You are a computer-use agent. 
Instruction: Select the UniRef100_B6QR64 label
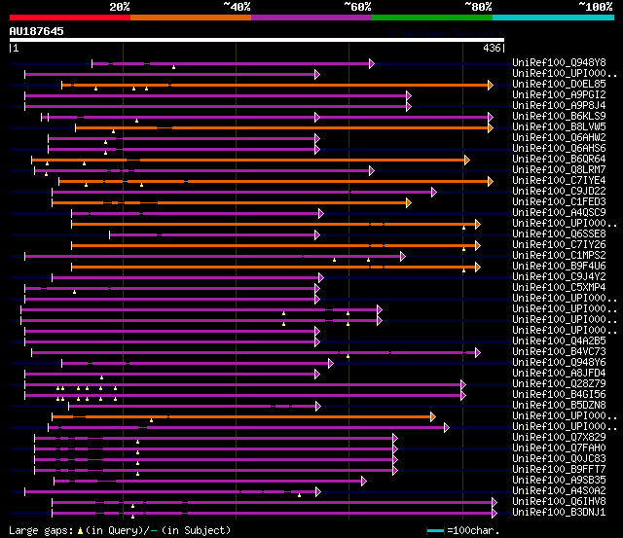pos(559,160)
